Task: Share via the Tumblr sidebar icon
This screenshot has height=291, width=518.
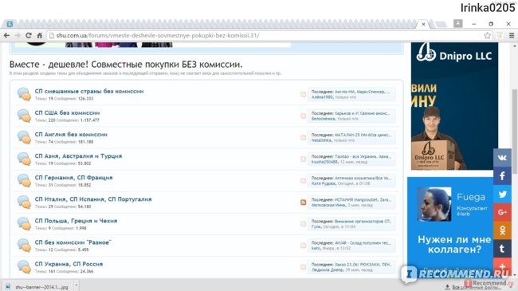Action: tap(503, 248)
